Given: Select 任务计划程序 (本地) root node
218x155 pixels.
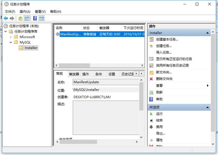Looking at the screenshot, I should coord(24,26).
